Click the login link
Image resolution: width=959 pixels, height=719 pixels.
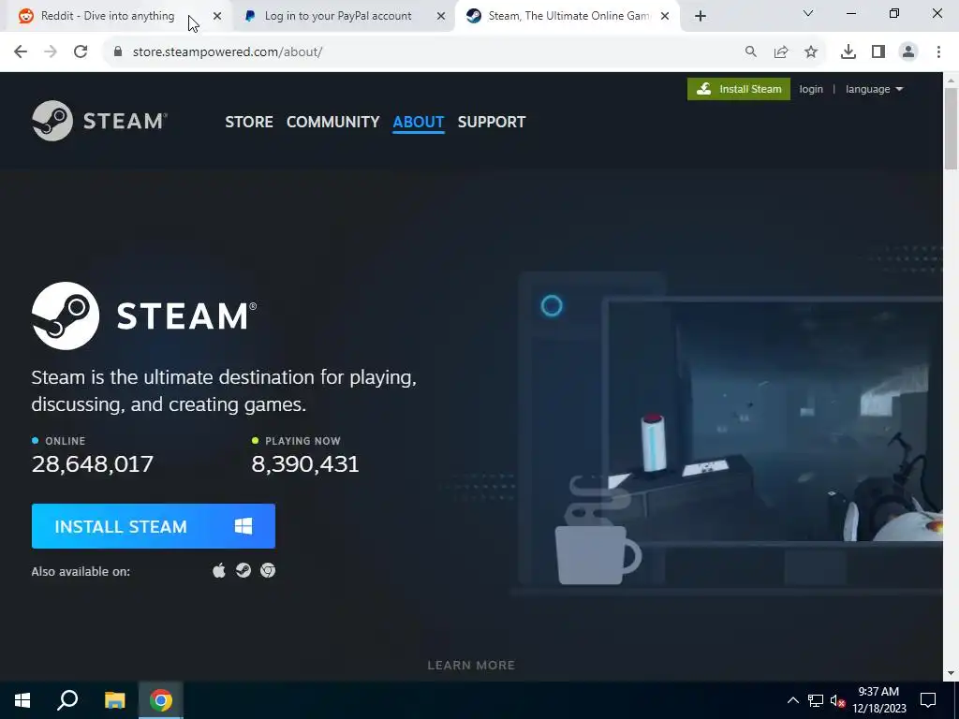(811, 89)
